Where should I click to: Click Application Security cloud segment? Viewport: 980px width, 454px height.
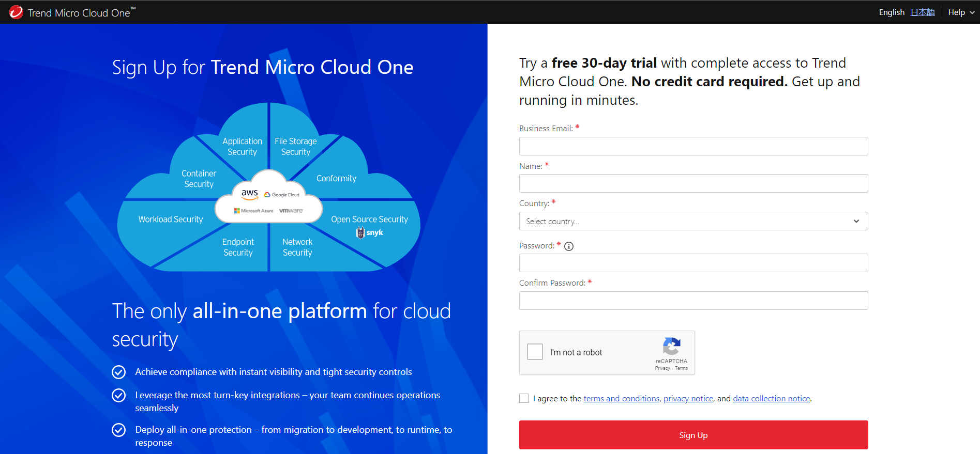pos(242,147)
